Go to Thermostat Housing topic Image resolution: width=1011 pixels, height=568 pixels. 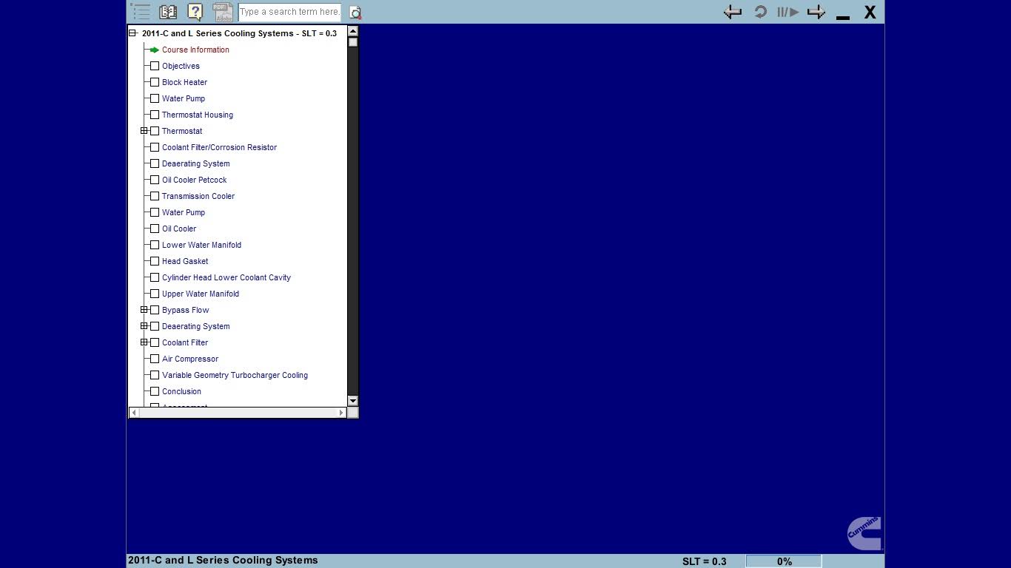198,115
